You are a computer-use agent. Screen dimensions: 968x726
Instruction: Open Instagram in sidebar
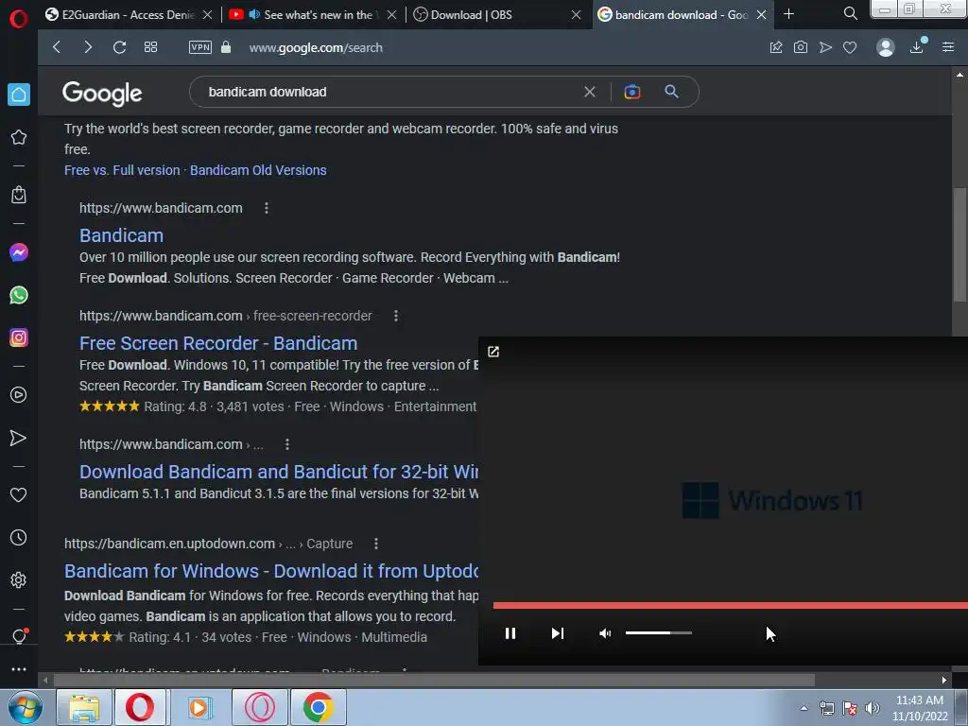(x=19, y=337)
